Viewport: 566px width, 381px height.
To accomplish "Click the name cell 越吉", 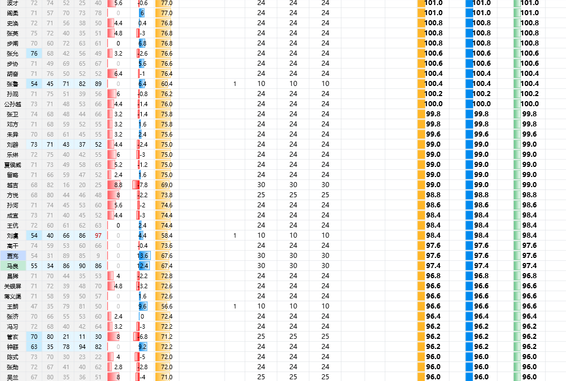I will [12, 185].
